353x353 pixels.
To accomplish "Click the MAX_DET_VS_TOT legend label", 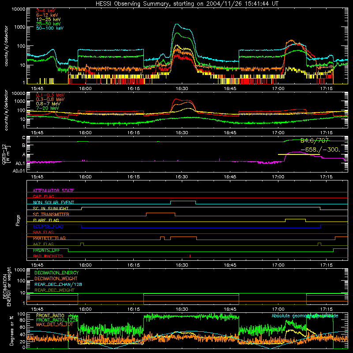I will tap(55, 324).
